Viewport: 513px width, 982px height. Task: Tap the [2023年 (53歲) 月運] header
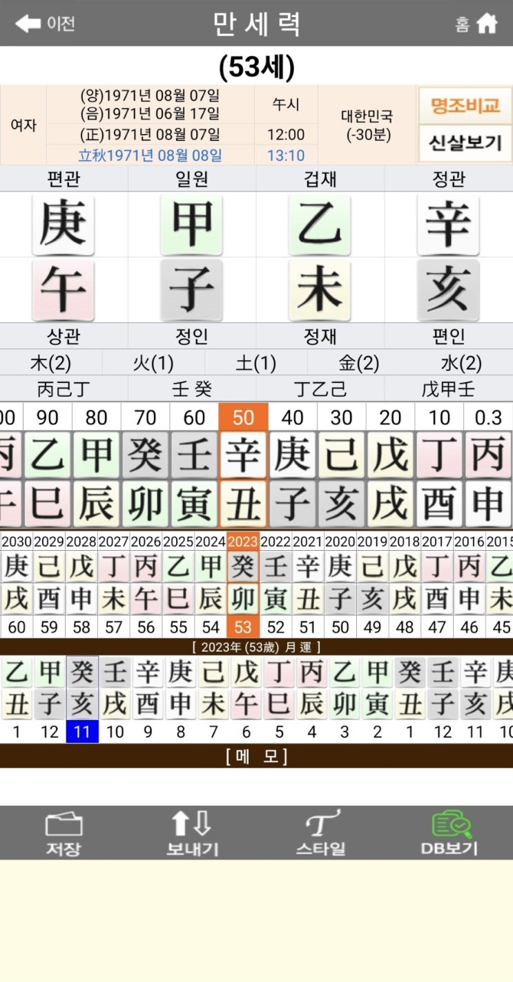[x=256, y=648]
